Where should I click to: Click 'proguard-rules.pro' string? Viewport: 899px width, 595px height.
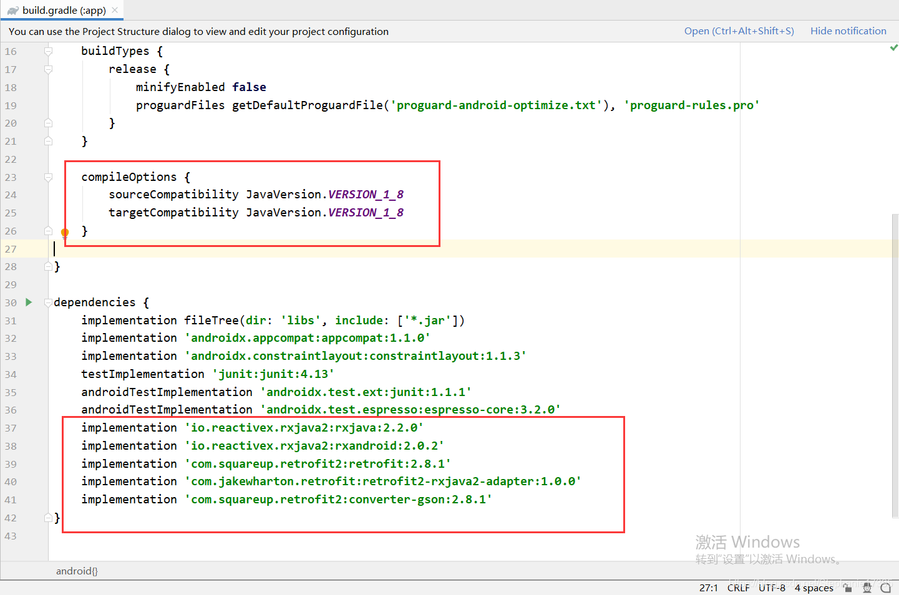(x=691, y=105)
